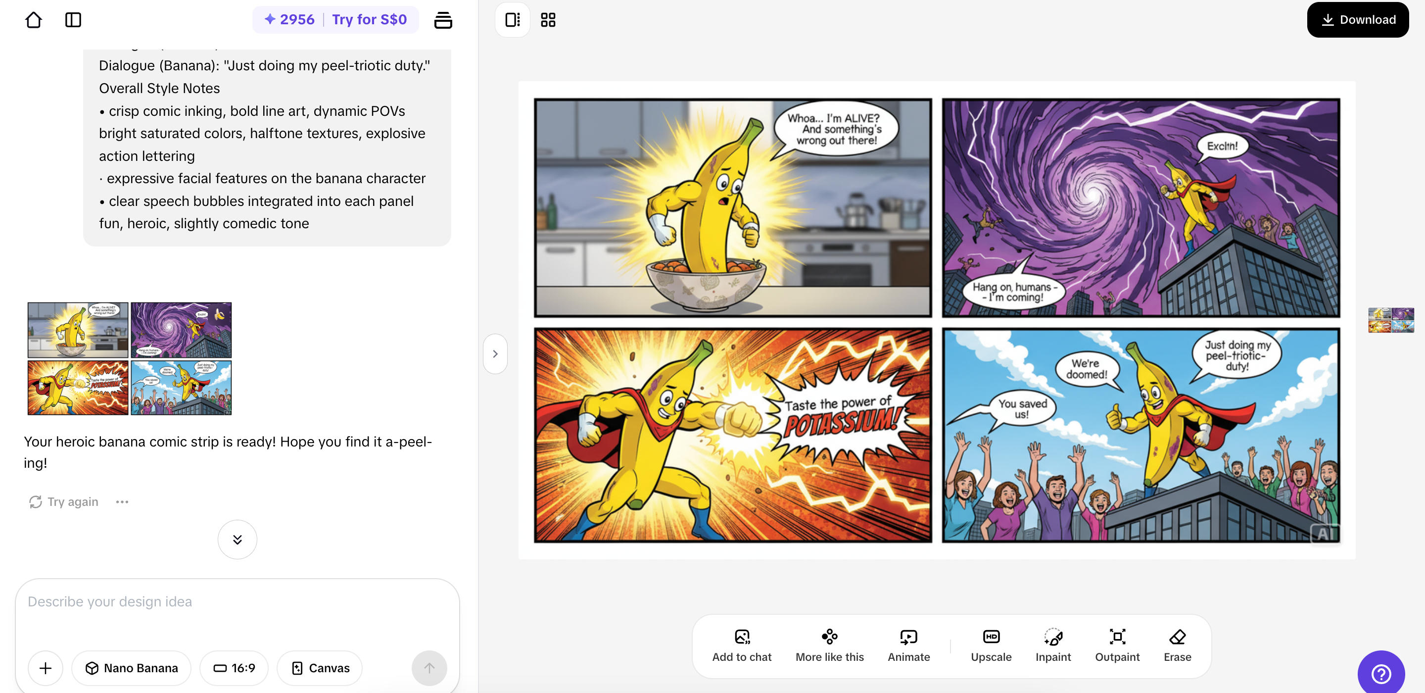Click the Home icon
Screen dimensions: 1425x693
coord(34,20)
